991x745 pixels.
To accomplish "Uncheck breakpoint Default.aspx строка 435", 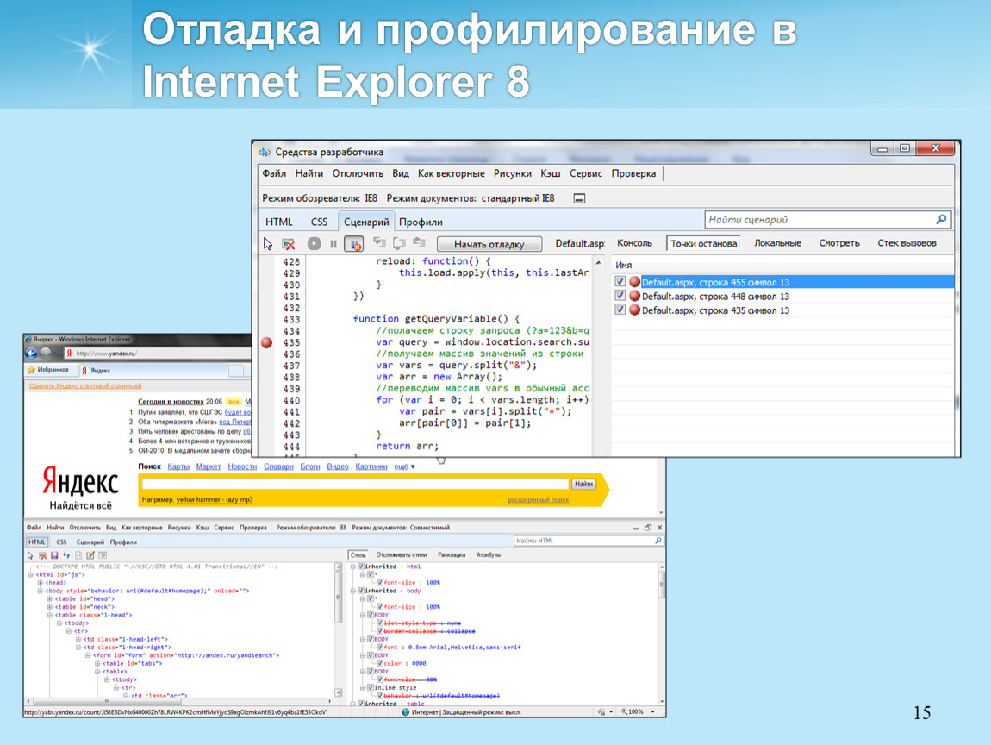I will 620,310.
